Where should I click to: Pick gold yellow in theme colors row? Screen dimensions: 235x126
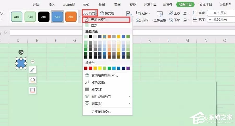pyautogui.click(x=119, y=37)
